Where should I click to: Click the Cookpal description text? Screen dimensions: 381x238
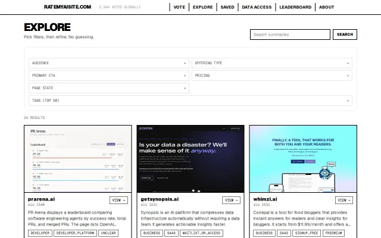point(302,218)
